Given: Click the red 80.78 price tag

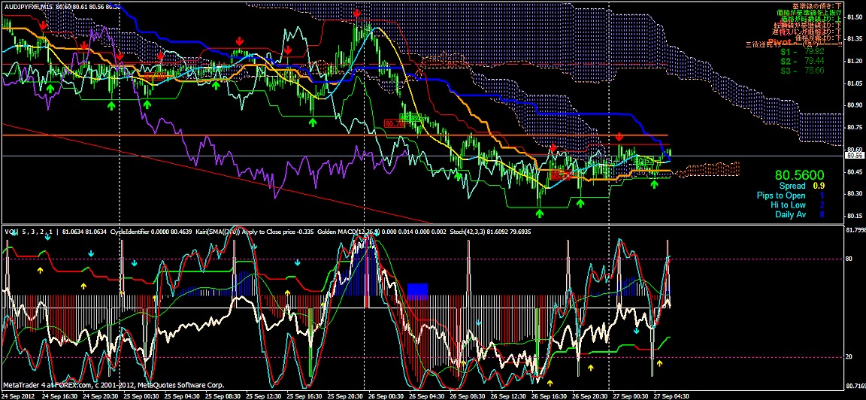Looking at the screenshot, I should click(395, 123).
